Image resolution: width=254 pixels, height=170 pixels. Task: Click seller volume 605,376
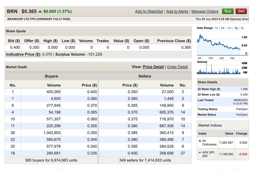166,112
